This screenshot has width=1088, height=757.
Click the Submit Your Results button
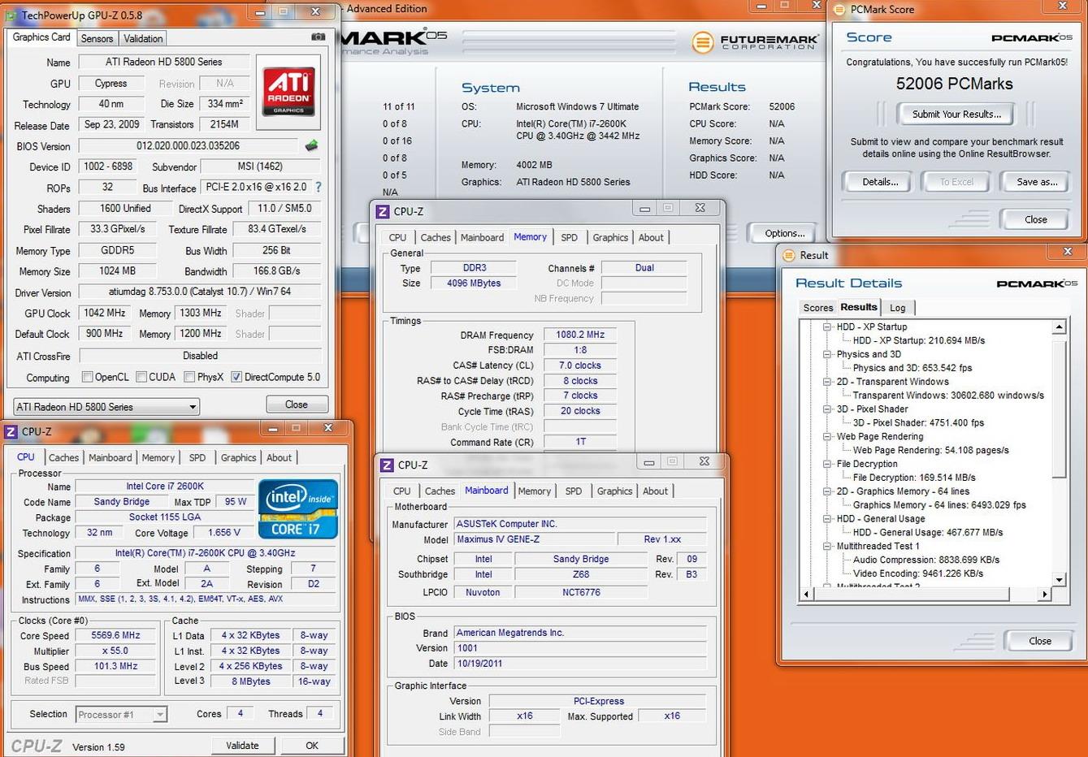pyautogui.click(x=956, y=114)
